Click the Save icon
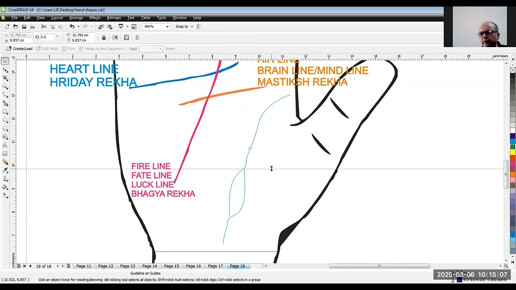This screenshot has height=290, width=516. click(24, 27)
